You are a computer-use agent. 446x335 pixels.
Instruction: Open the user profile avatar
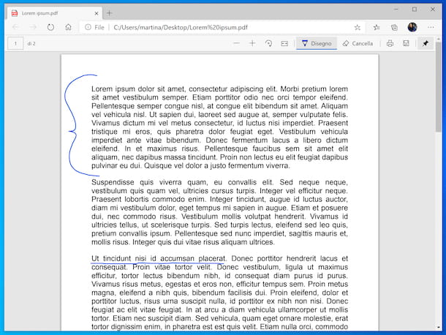412,27
